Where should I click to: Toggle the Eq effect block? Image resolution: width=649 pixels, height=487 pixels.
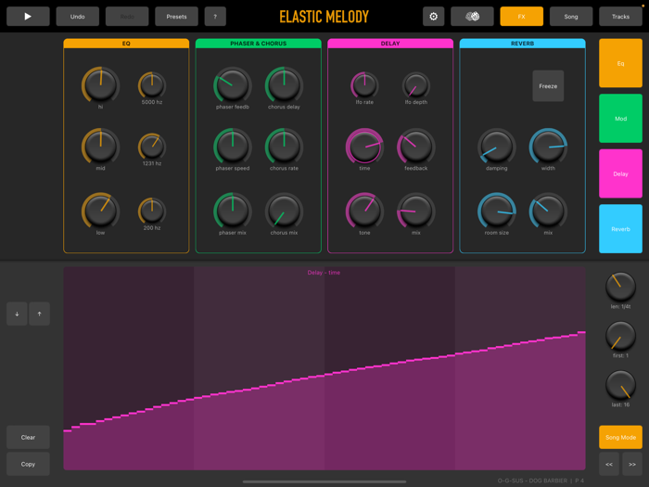(620, 63)
